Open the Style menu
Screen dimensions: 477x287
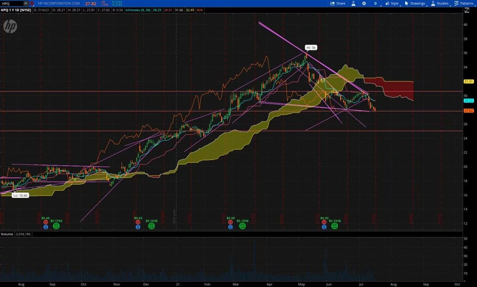tap(392, 3)
